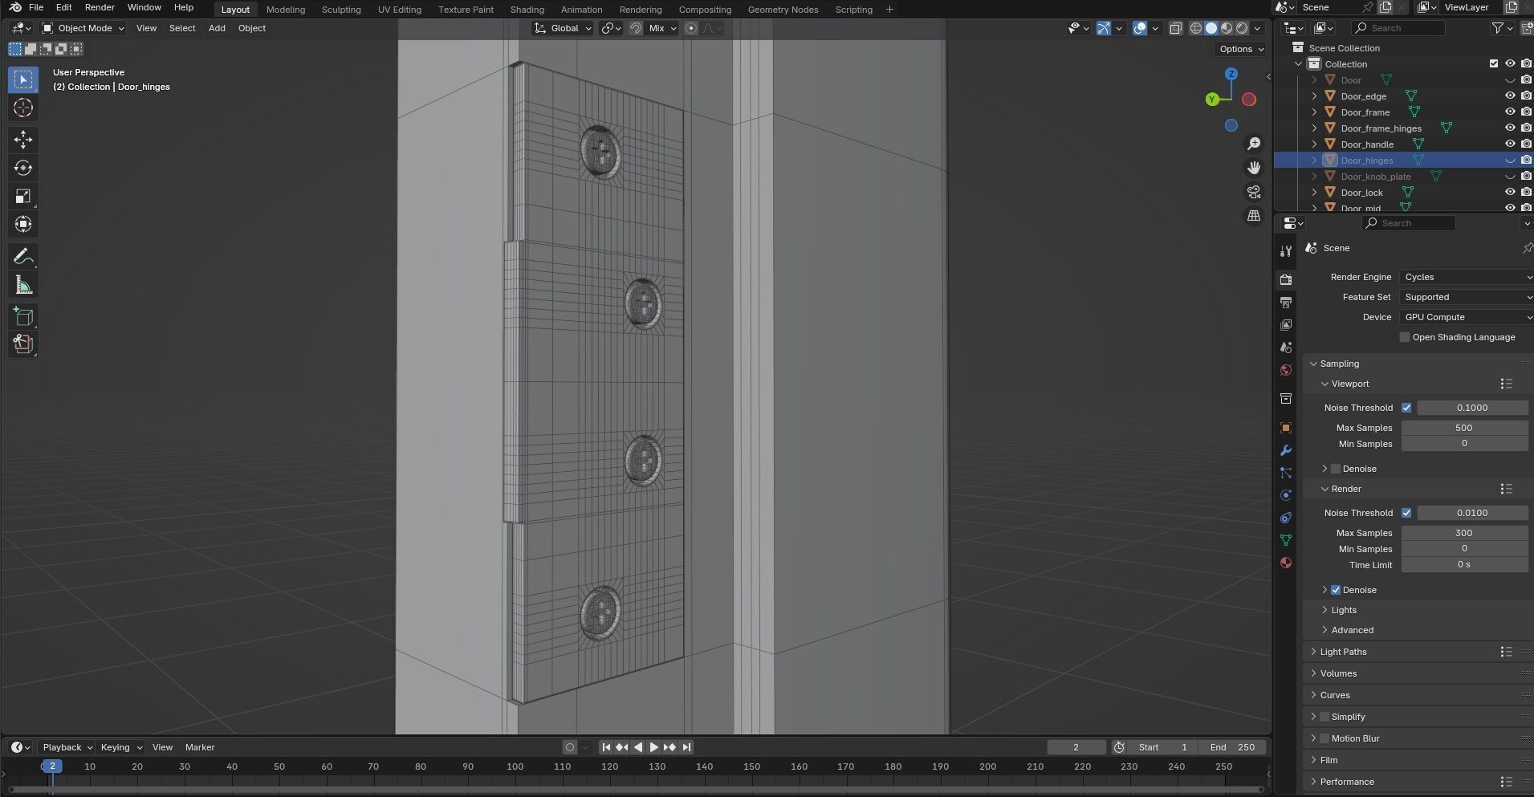
Task: Adjust Viewport Max Samples field 500
Action: [x=1464, y=428]
